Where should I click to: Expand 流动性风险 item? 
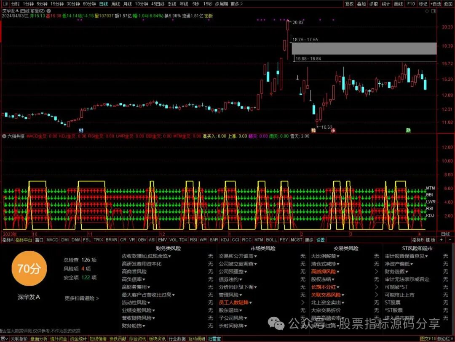(x=136, y=302)
